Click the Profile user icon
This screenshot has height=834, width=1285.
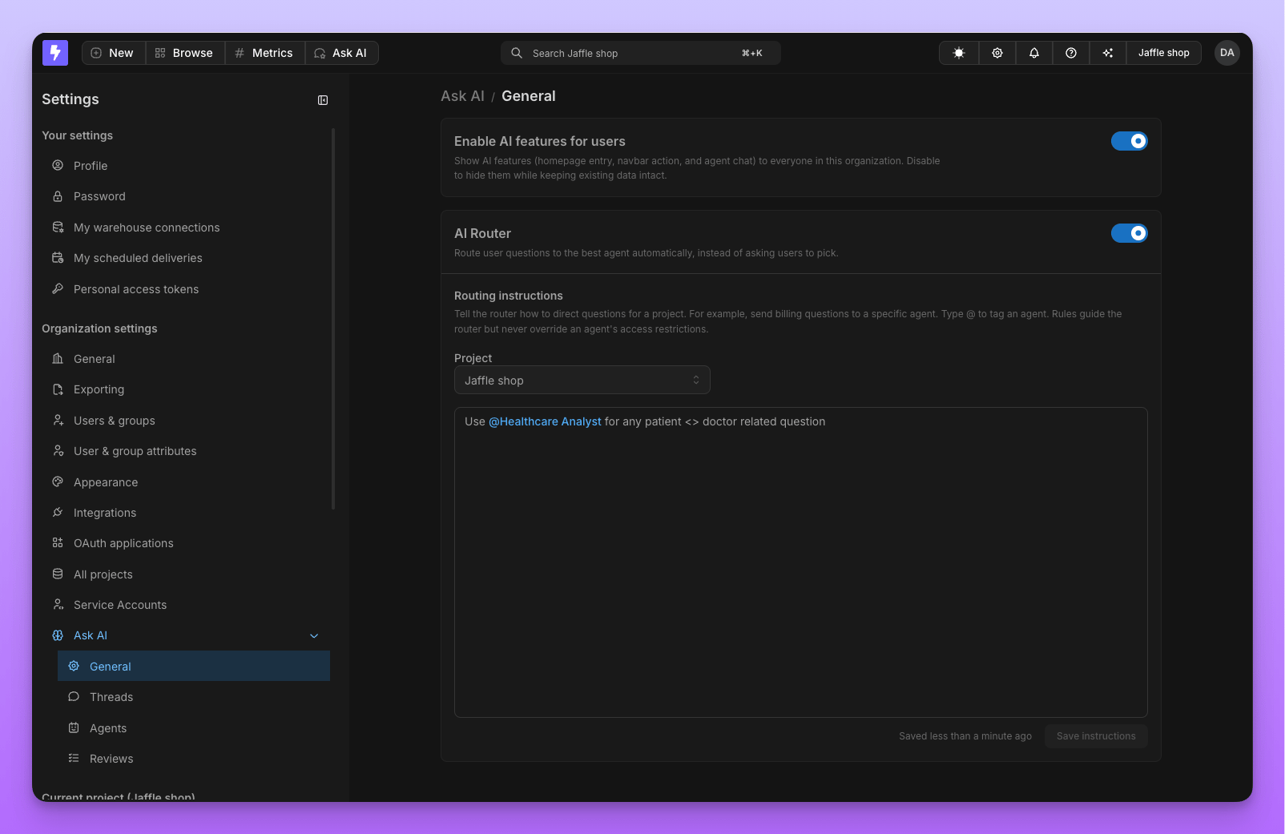tap(58, 165)
